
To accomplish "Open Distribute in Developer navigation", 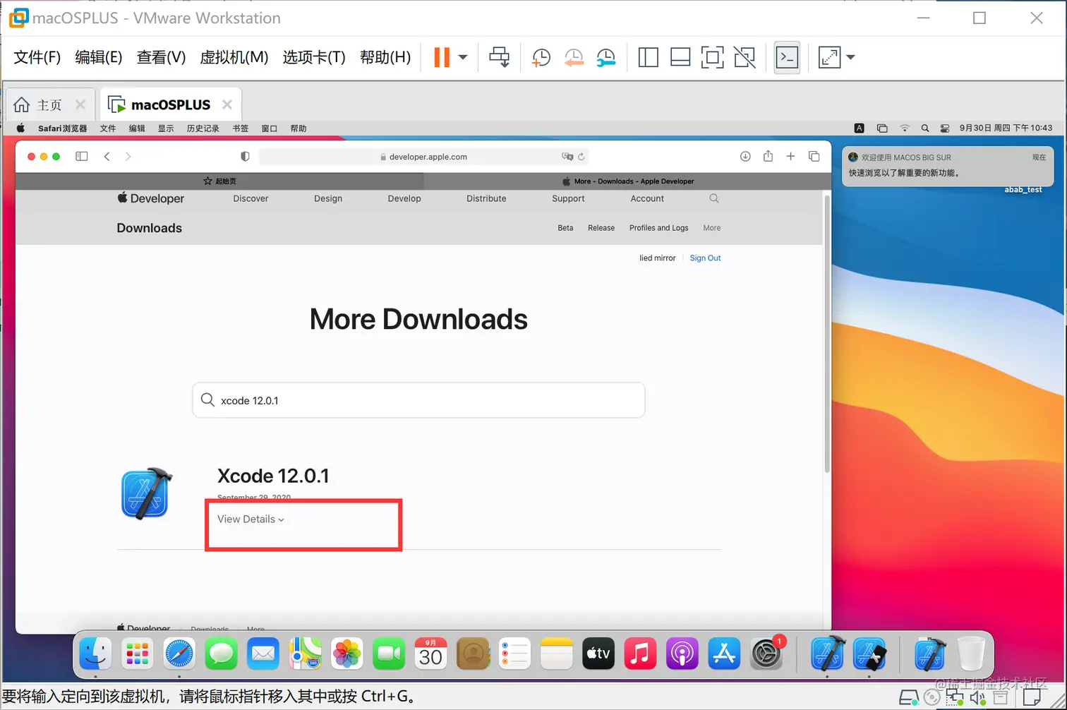I will (x=486, y=198).
